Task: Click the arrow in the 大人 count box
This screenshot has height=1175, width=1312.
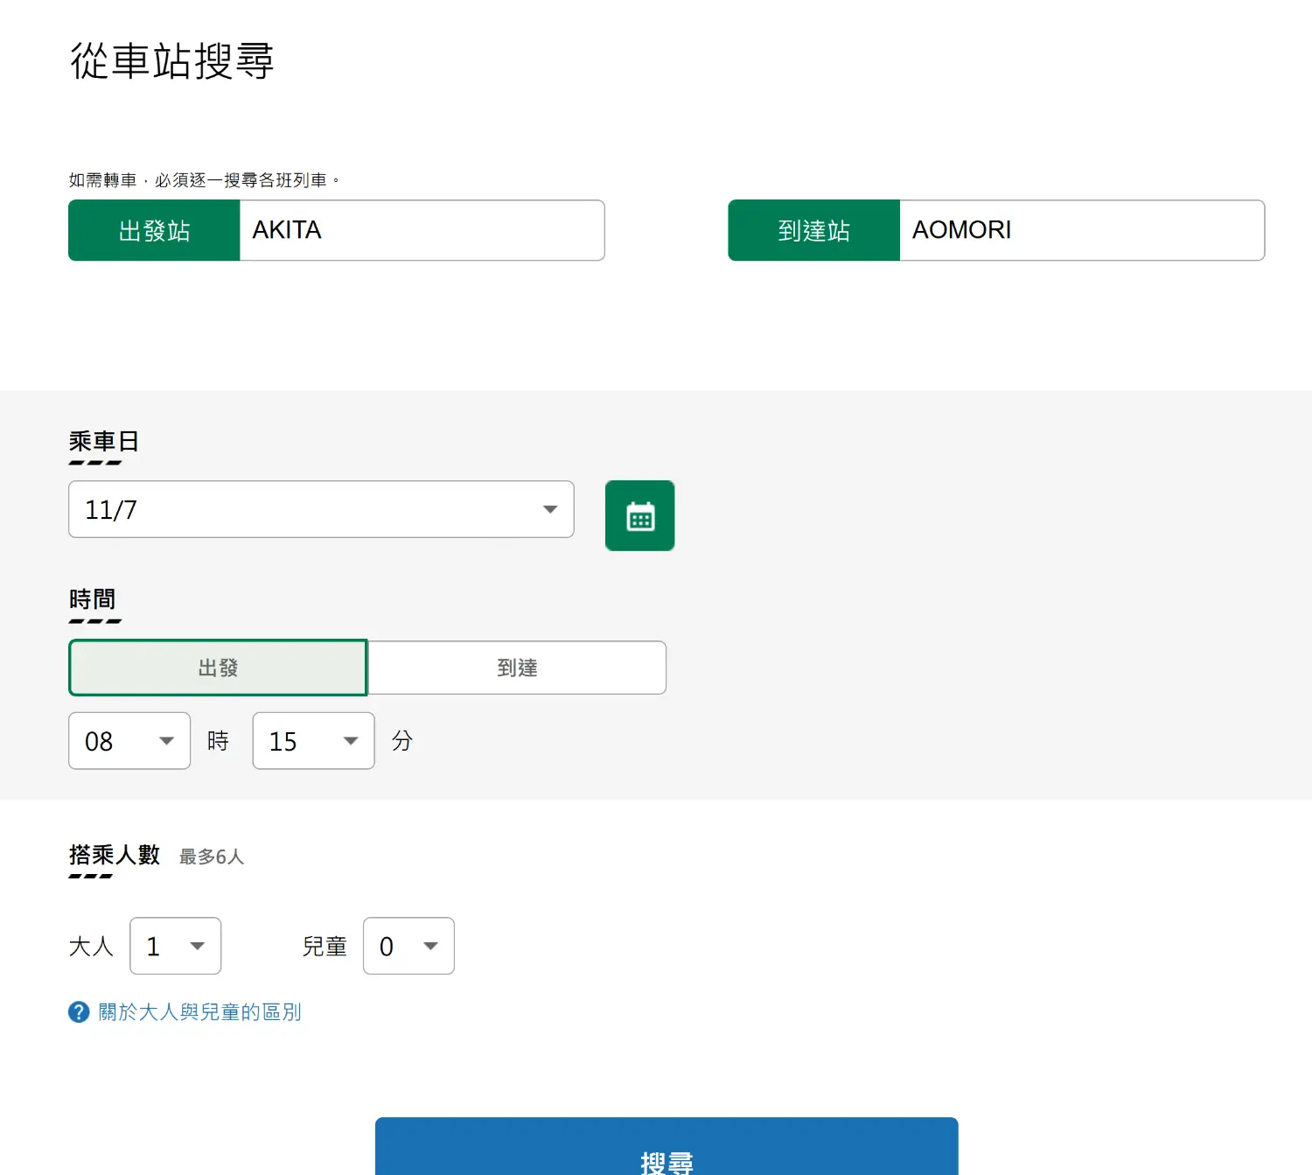Action: tap(198, 946)
